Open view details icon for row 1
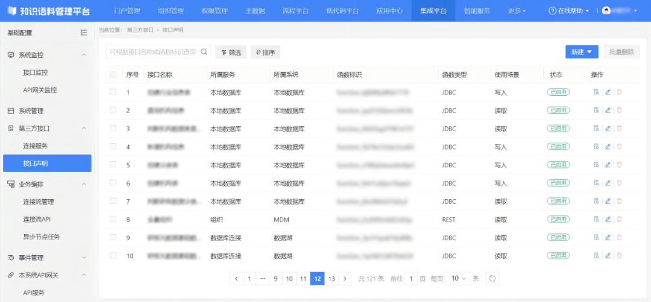 click(596, 92)
